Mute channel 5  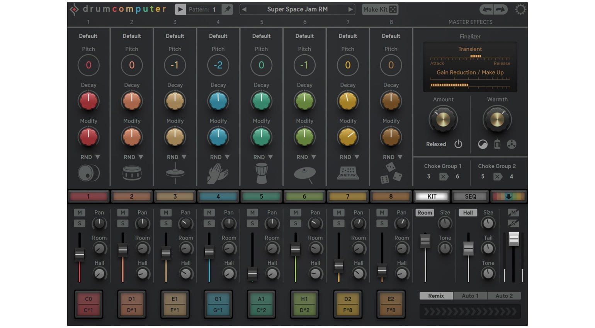(x=252, y=213)
